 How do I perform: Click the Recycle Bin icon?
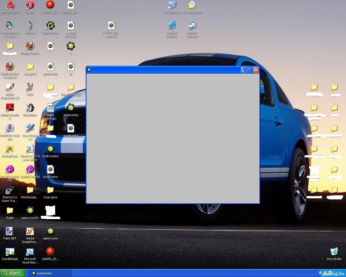pyautogui.click(x=334, y=252)
